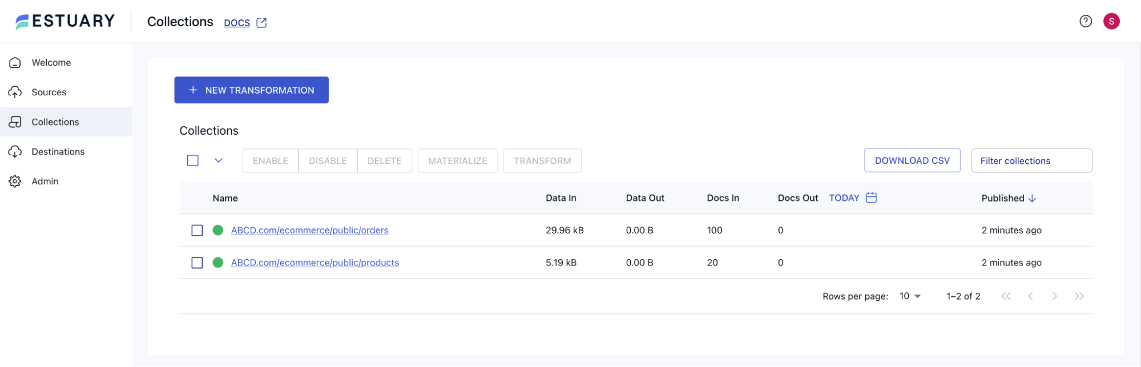The width and height of the screenshot is (1141, 367).
Task: Click the Published sort arrow icon
Action: (x=1032, y=198)
